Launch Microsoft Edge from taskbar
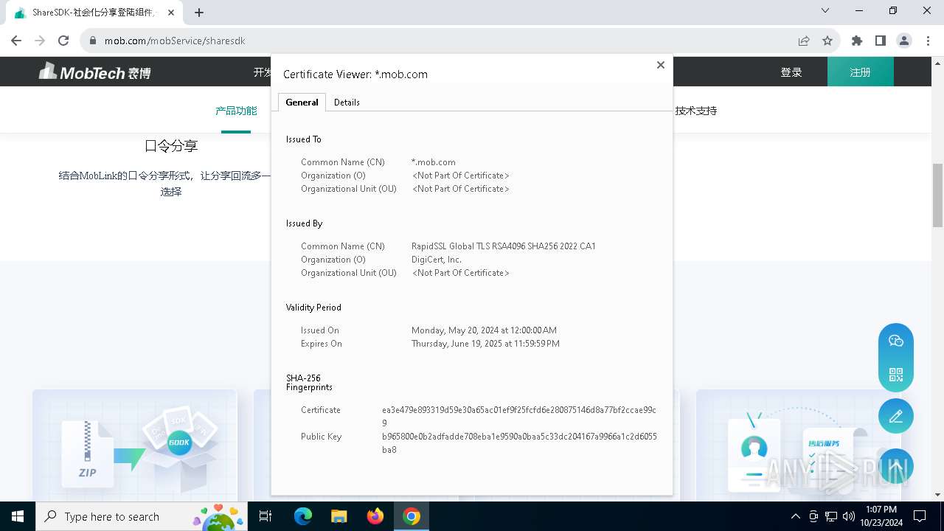 click(x=303, y=516)
